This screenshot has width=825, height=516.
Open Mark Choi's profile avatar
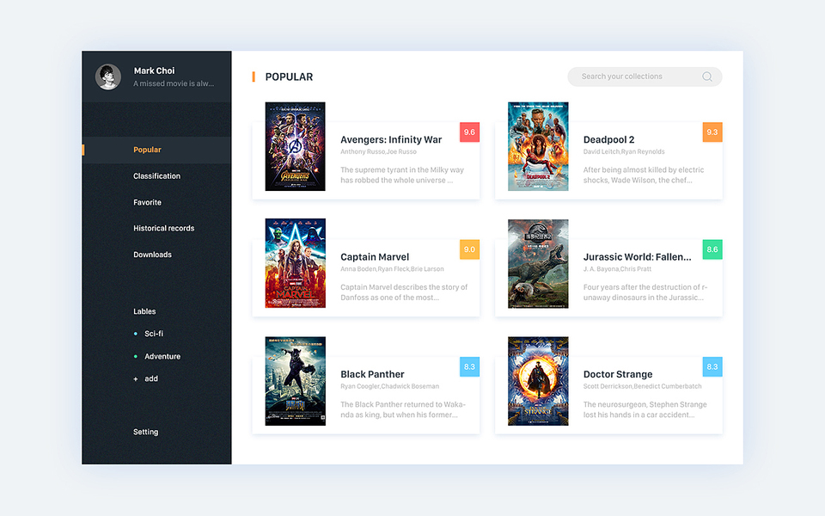(108, 77)
